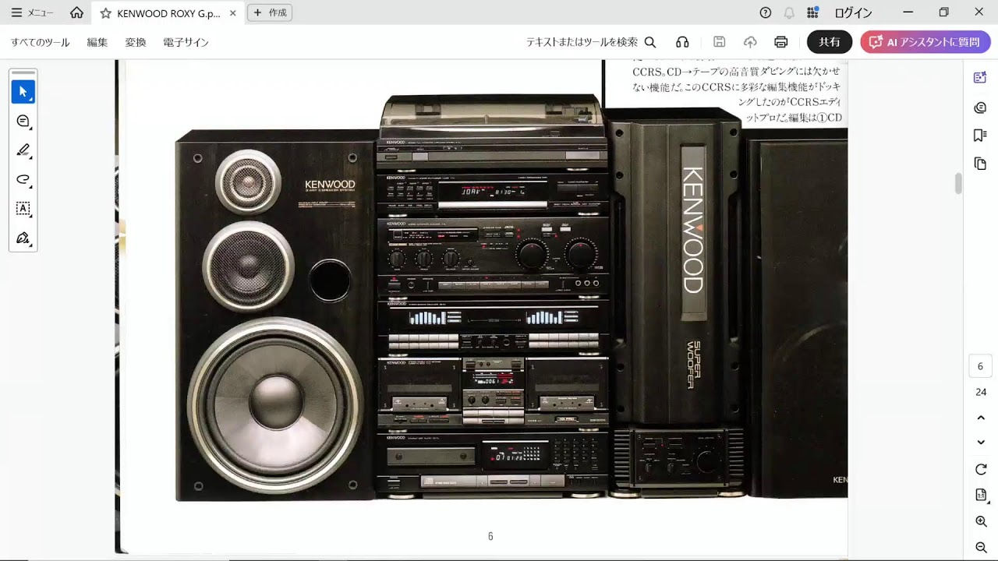Go to previous page up chevron
Viewport: 998px width, 561px height.
981,418
